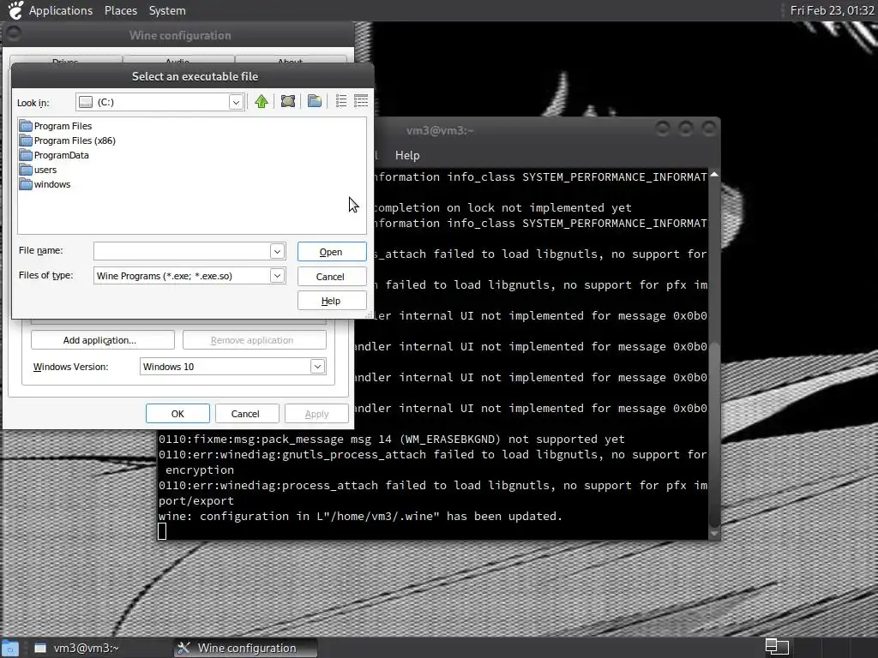878x658 pixels.
Task: Switch to Wine configuration in taskbar
Action: point(246,648)
